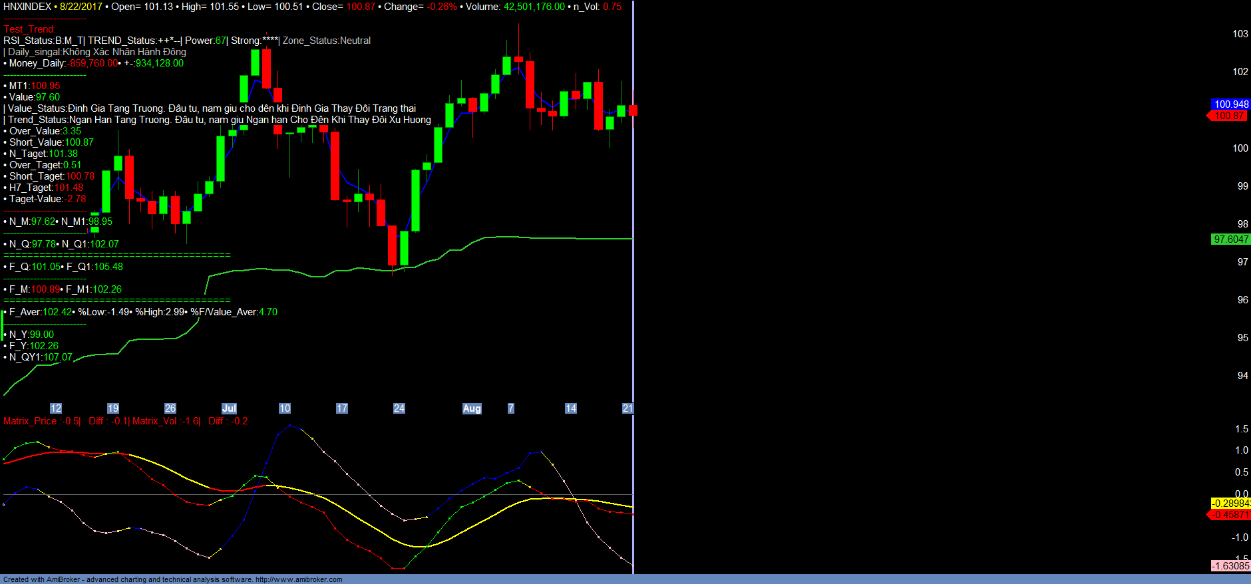Click the pink -1.63085 indicator tag
1251x584 pixels.
1230,566
